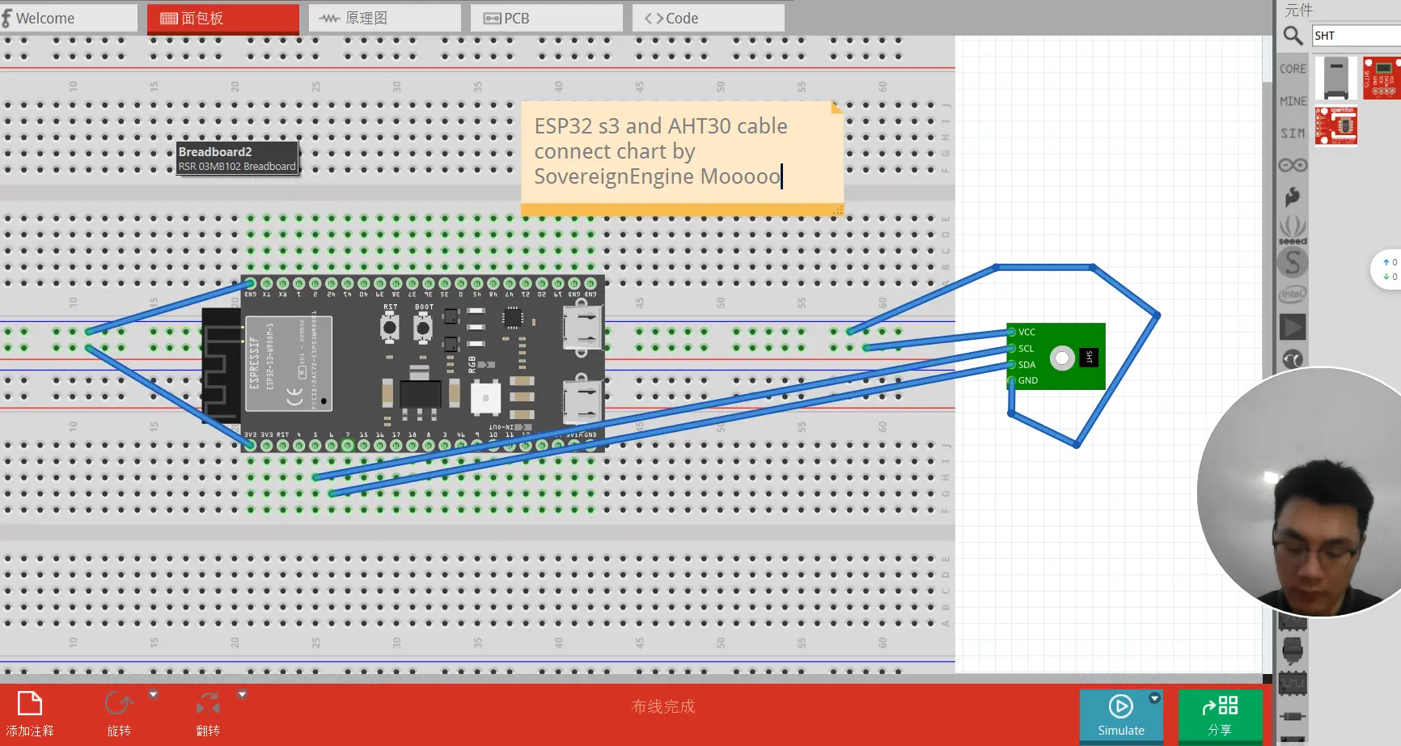Open the Intel parts bin
Screen dimensions: 1401x746
[1293, 295]
